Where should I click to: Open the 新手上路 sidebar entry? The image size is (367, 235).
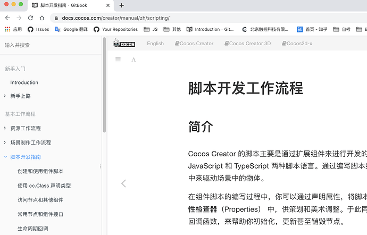click(20, 96)
